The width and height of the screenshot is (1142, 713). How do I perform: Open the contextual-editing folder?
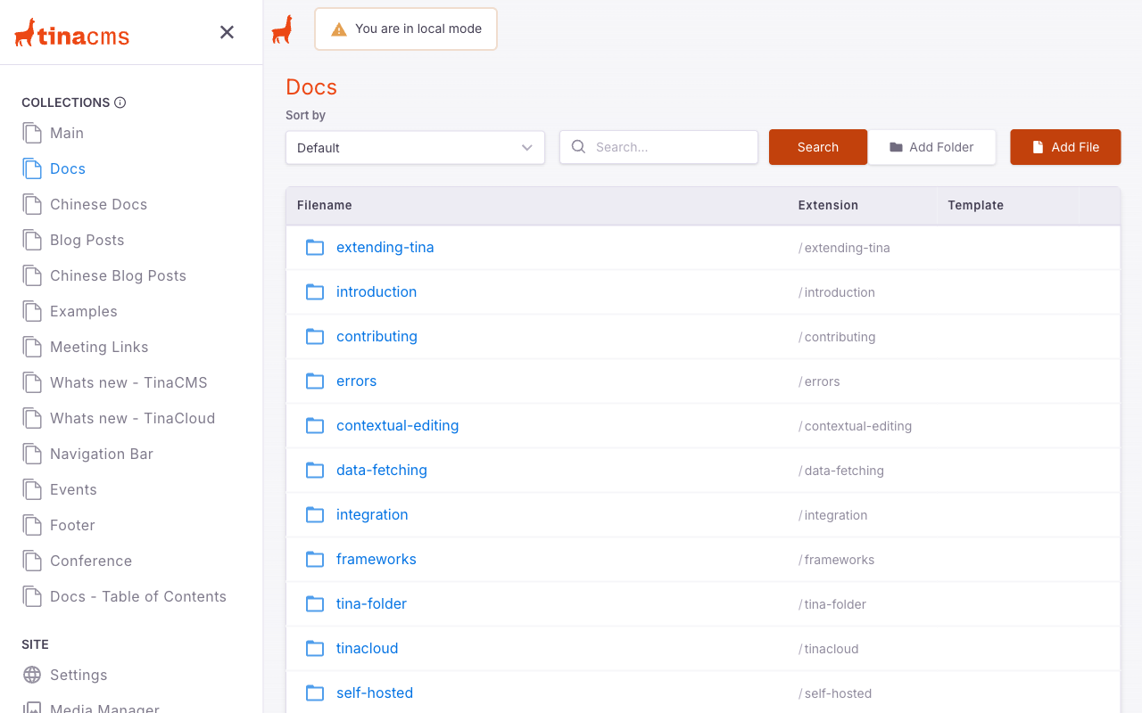397,425
